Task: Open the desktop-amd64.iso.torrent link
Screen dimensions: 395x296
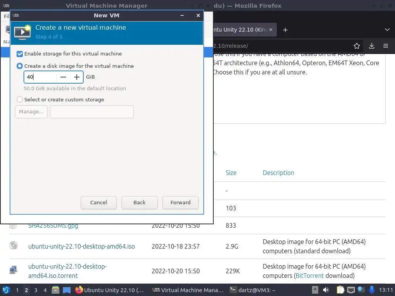Action: click(68, 271)
